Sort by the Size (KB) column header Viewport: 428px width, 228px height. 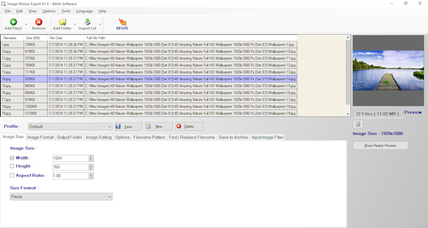pyautogui.click(x=35, y=38)
